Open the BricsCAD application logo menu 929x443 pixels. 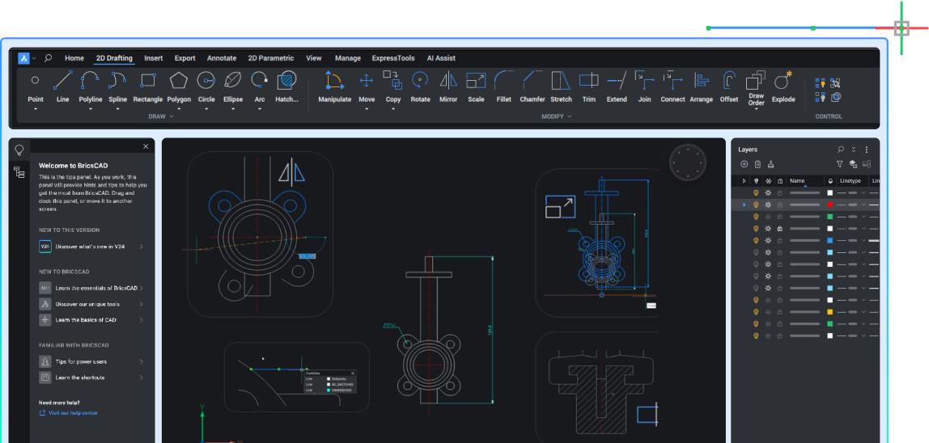23,58
